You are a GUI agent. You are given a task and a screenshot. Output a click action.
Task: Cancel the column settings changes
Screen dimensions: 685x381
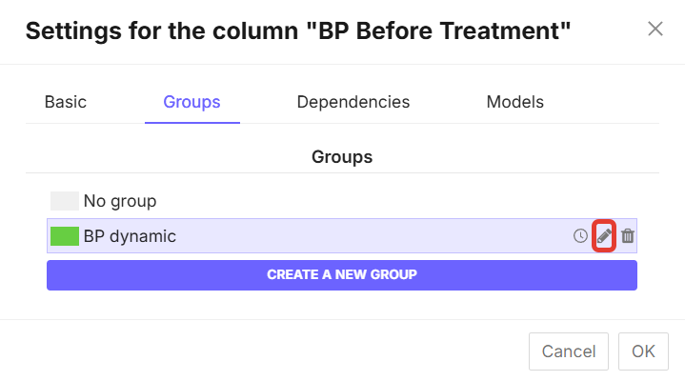click(568, 351)
